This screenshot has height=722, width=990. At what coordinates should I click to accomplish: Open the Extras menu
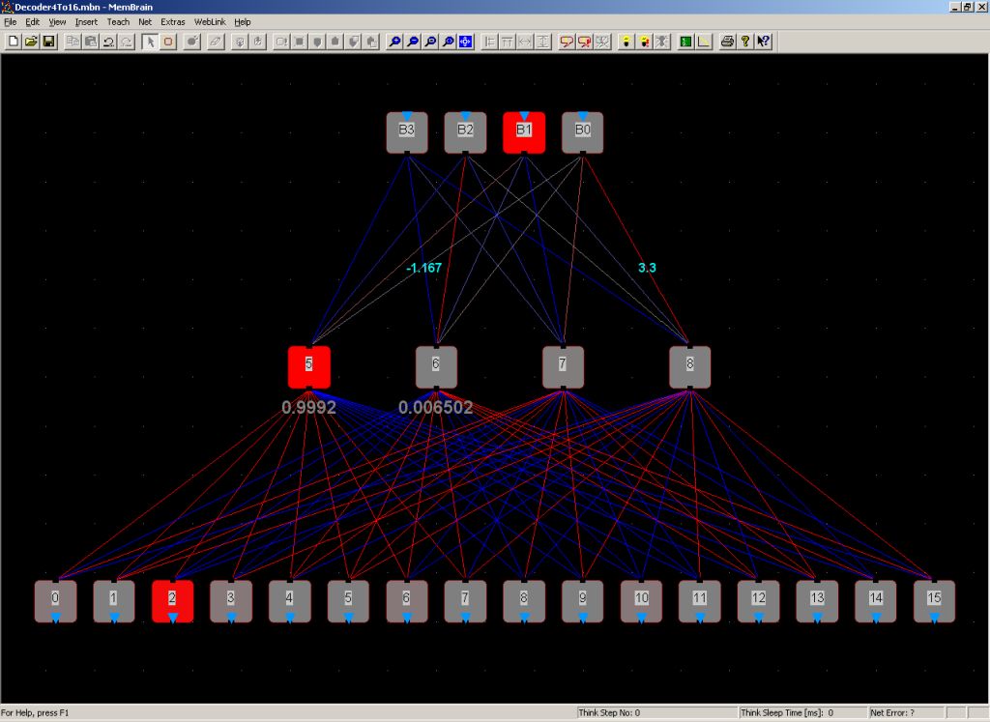pos(172,21)
